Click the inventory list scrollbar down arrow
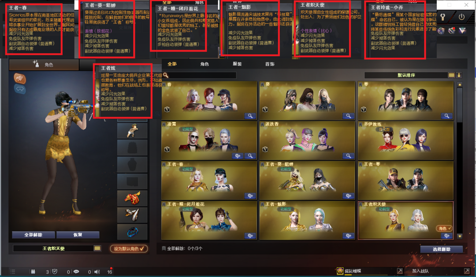 pyautogui.click(x=460, y=236)
